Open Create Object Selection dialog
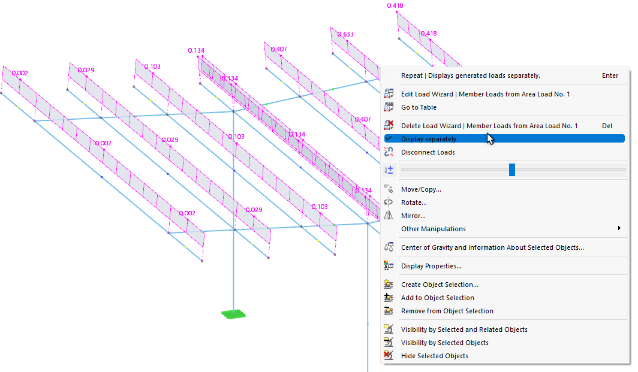638x372 pixels. point(438,284)
